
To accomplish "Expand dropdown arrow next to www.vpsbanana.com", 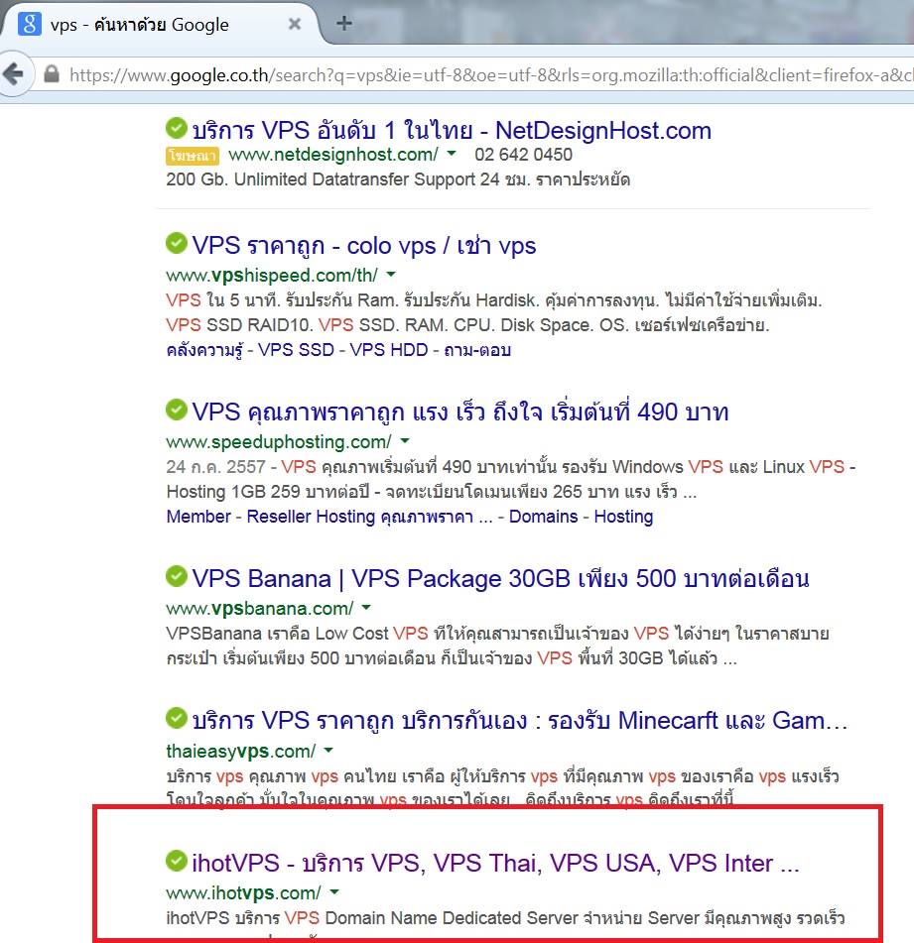I will [366, 608].
